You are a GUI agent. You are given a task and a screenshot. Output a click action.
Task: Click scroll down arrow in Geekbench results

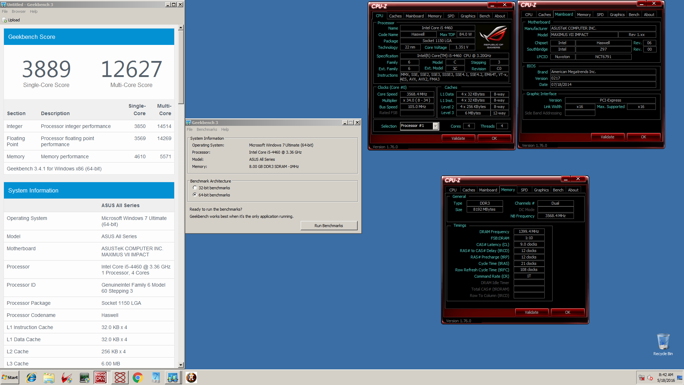click(181, 365)
